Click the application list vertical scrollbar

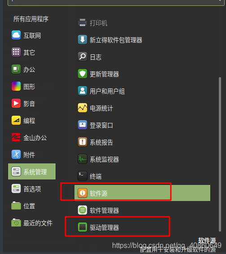tap(220, 154)
